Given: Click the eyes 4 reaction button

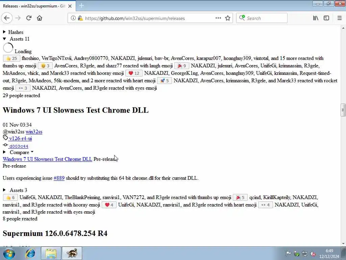Looking at the screenshot, I should tap(266, 205).
